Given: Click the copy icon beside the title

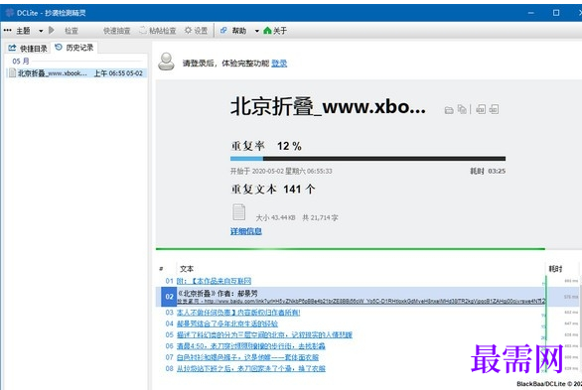Looking at the screenshot, I should [x=462, y=109].
